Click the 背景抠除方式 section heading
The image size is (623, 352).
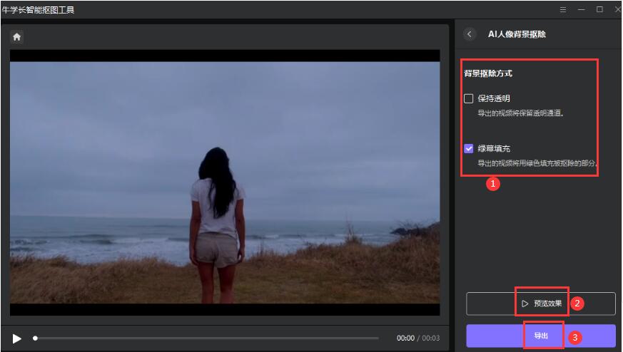488,73
